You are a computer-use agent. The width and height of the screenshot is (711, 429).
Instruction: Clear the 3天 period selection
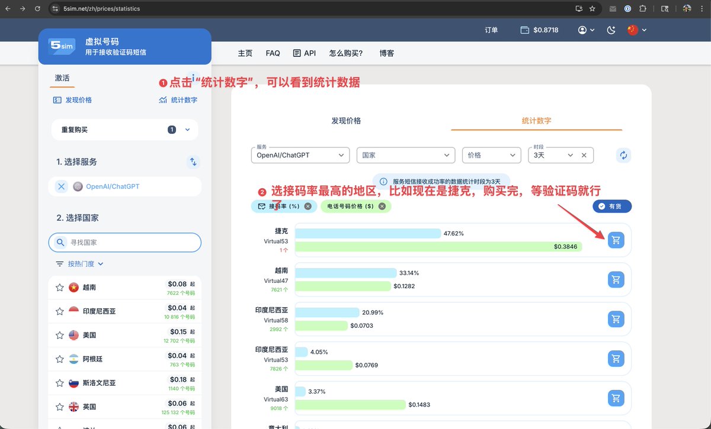click(x=584, y=155)
